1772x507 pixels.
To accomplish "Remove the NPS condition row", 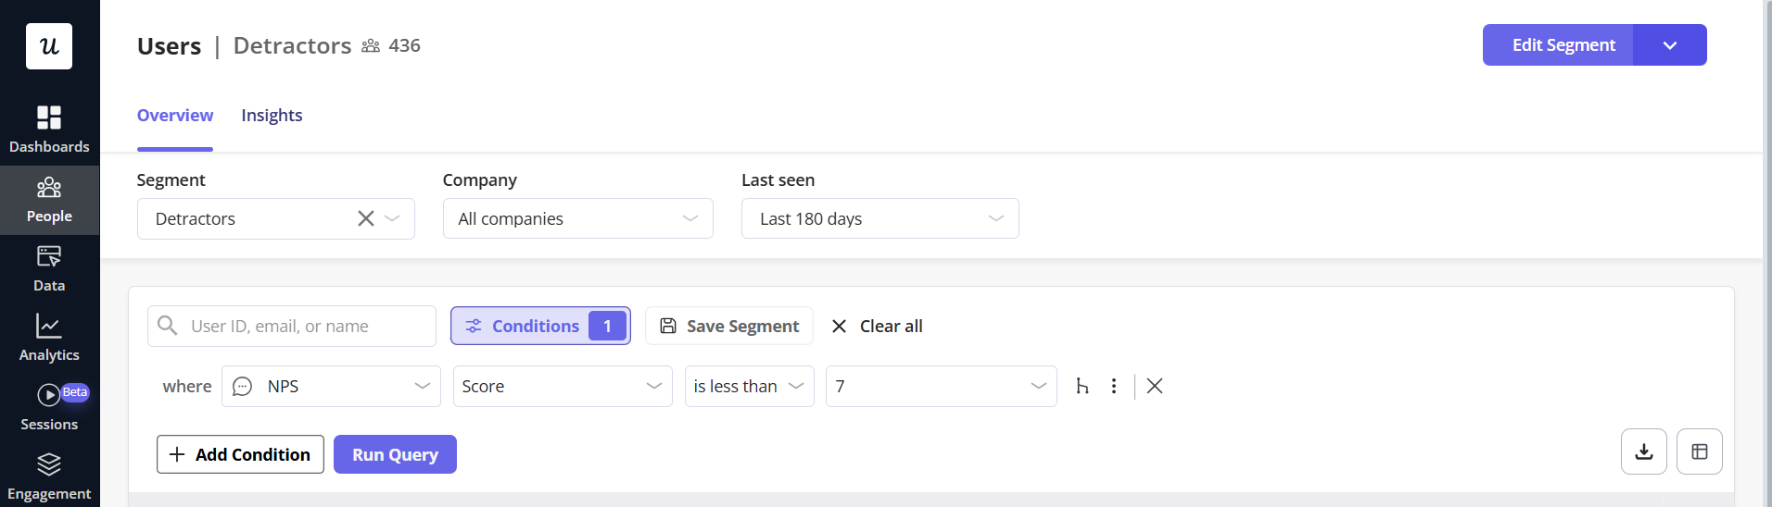I will point(1155,386).
